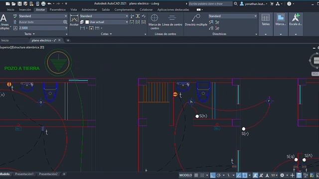Switch to Presentación2 layout tab
This screenshot has width=319, height=179.
click(48, 174)
